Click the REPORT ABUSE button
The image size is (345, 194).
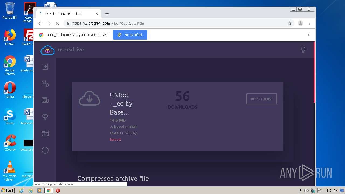[x=261, y=99]
